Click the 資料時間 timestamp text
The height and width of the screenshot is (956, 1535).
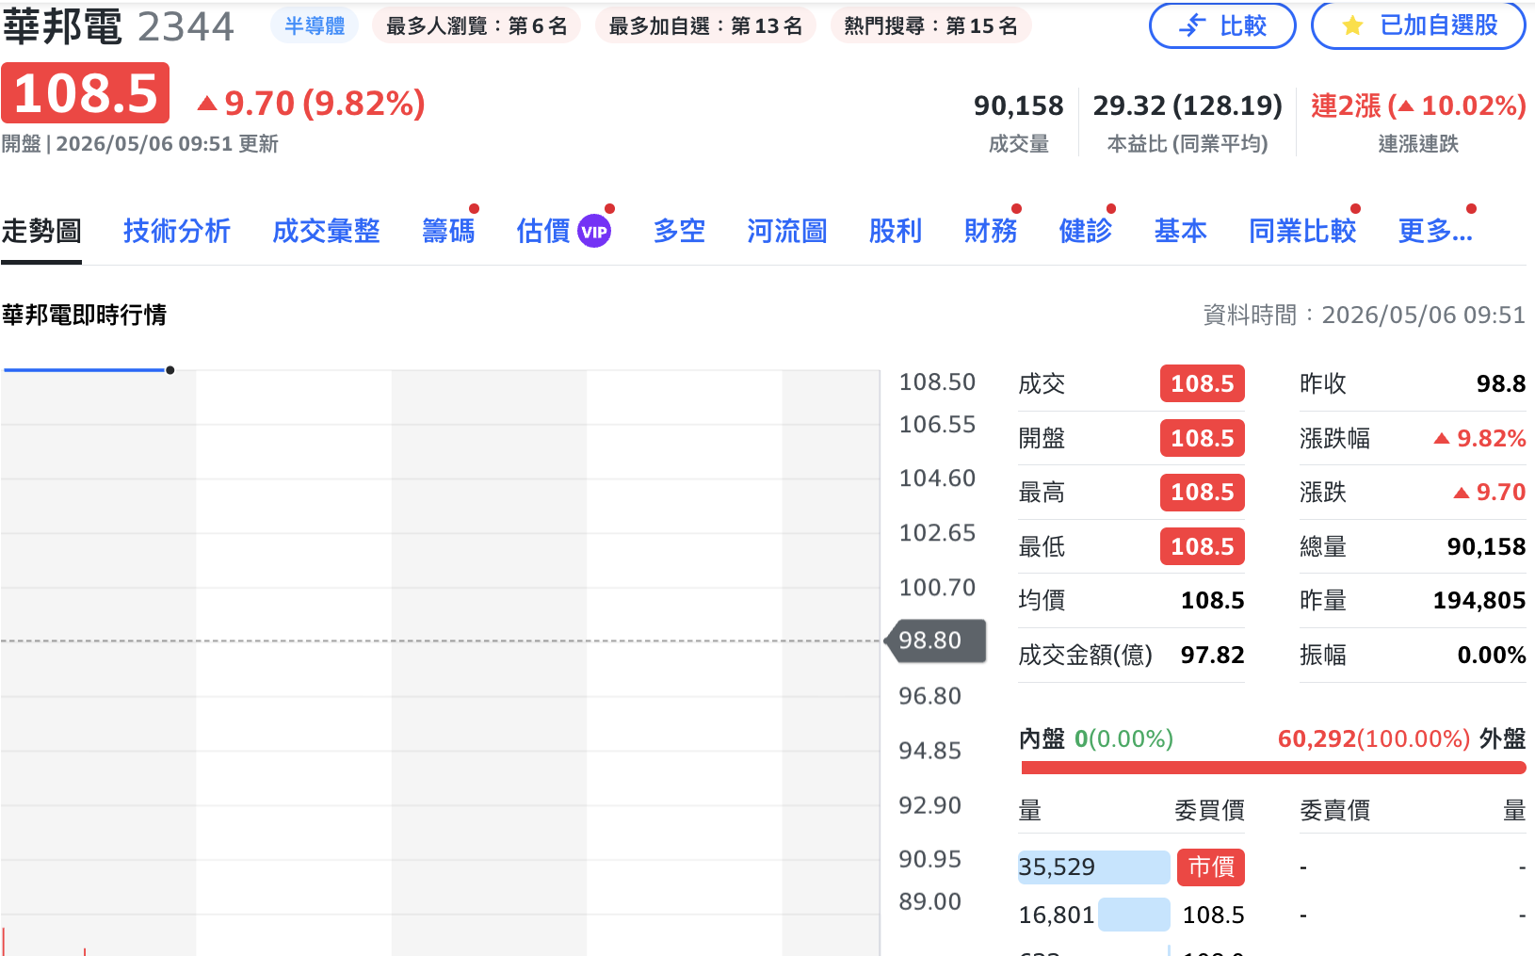[x=1365, y=315]
